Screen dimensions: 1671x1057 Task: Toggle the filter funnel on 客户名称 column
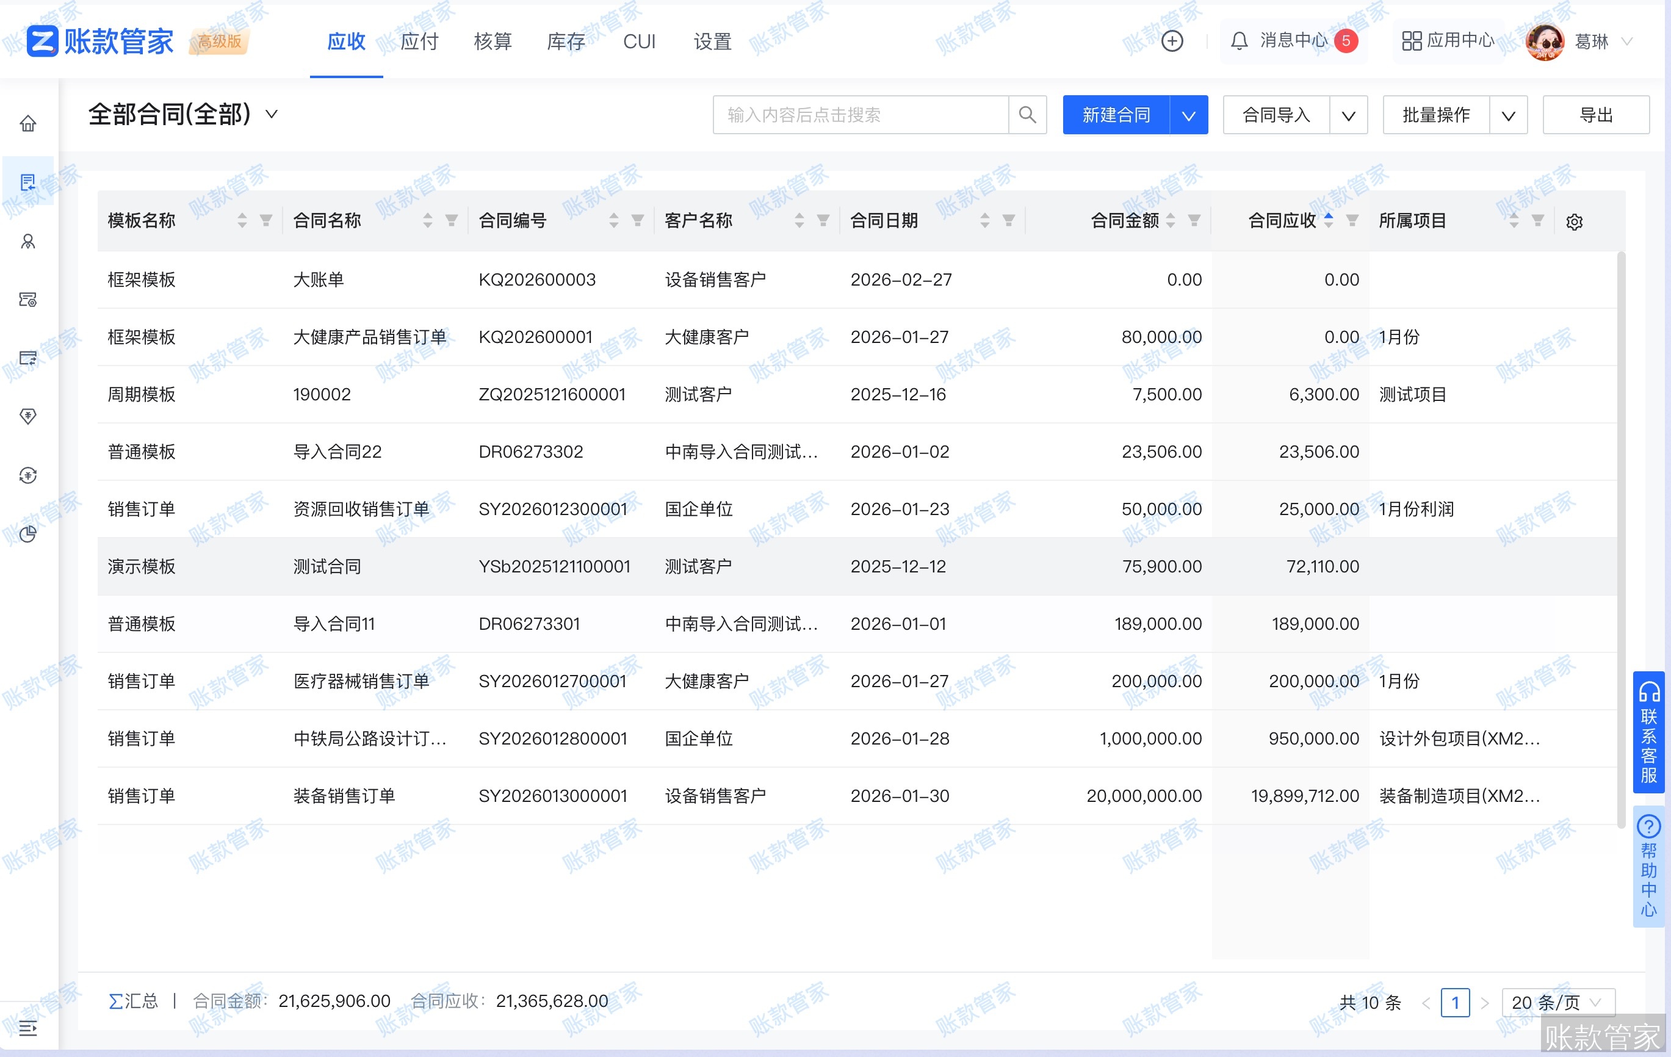[824, 220]
